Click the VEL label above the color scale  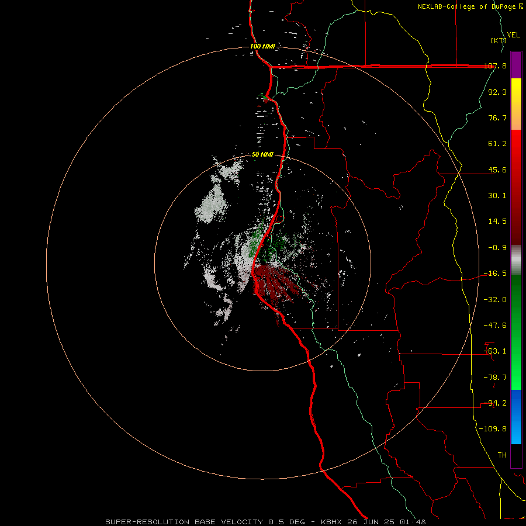(513, 35)
